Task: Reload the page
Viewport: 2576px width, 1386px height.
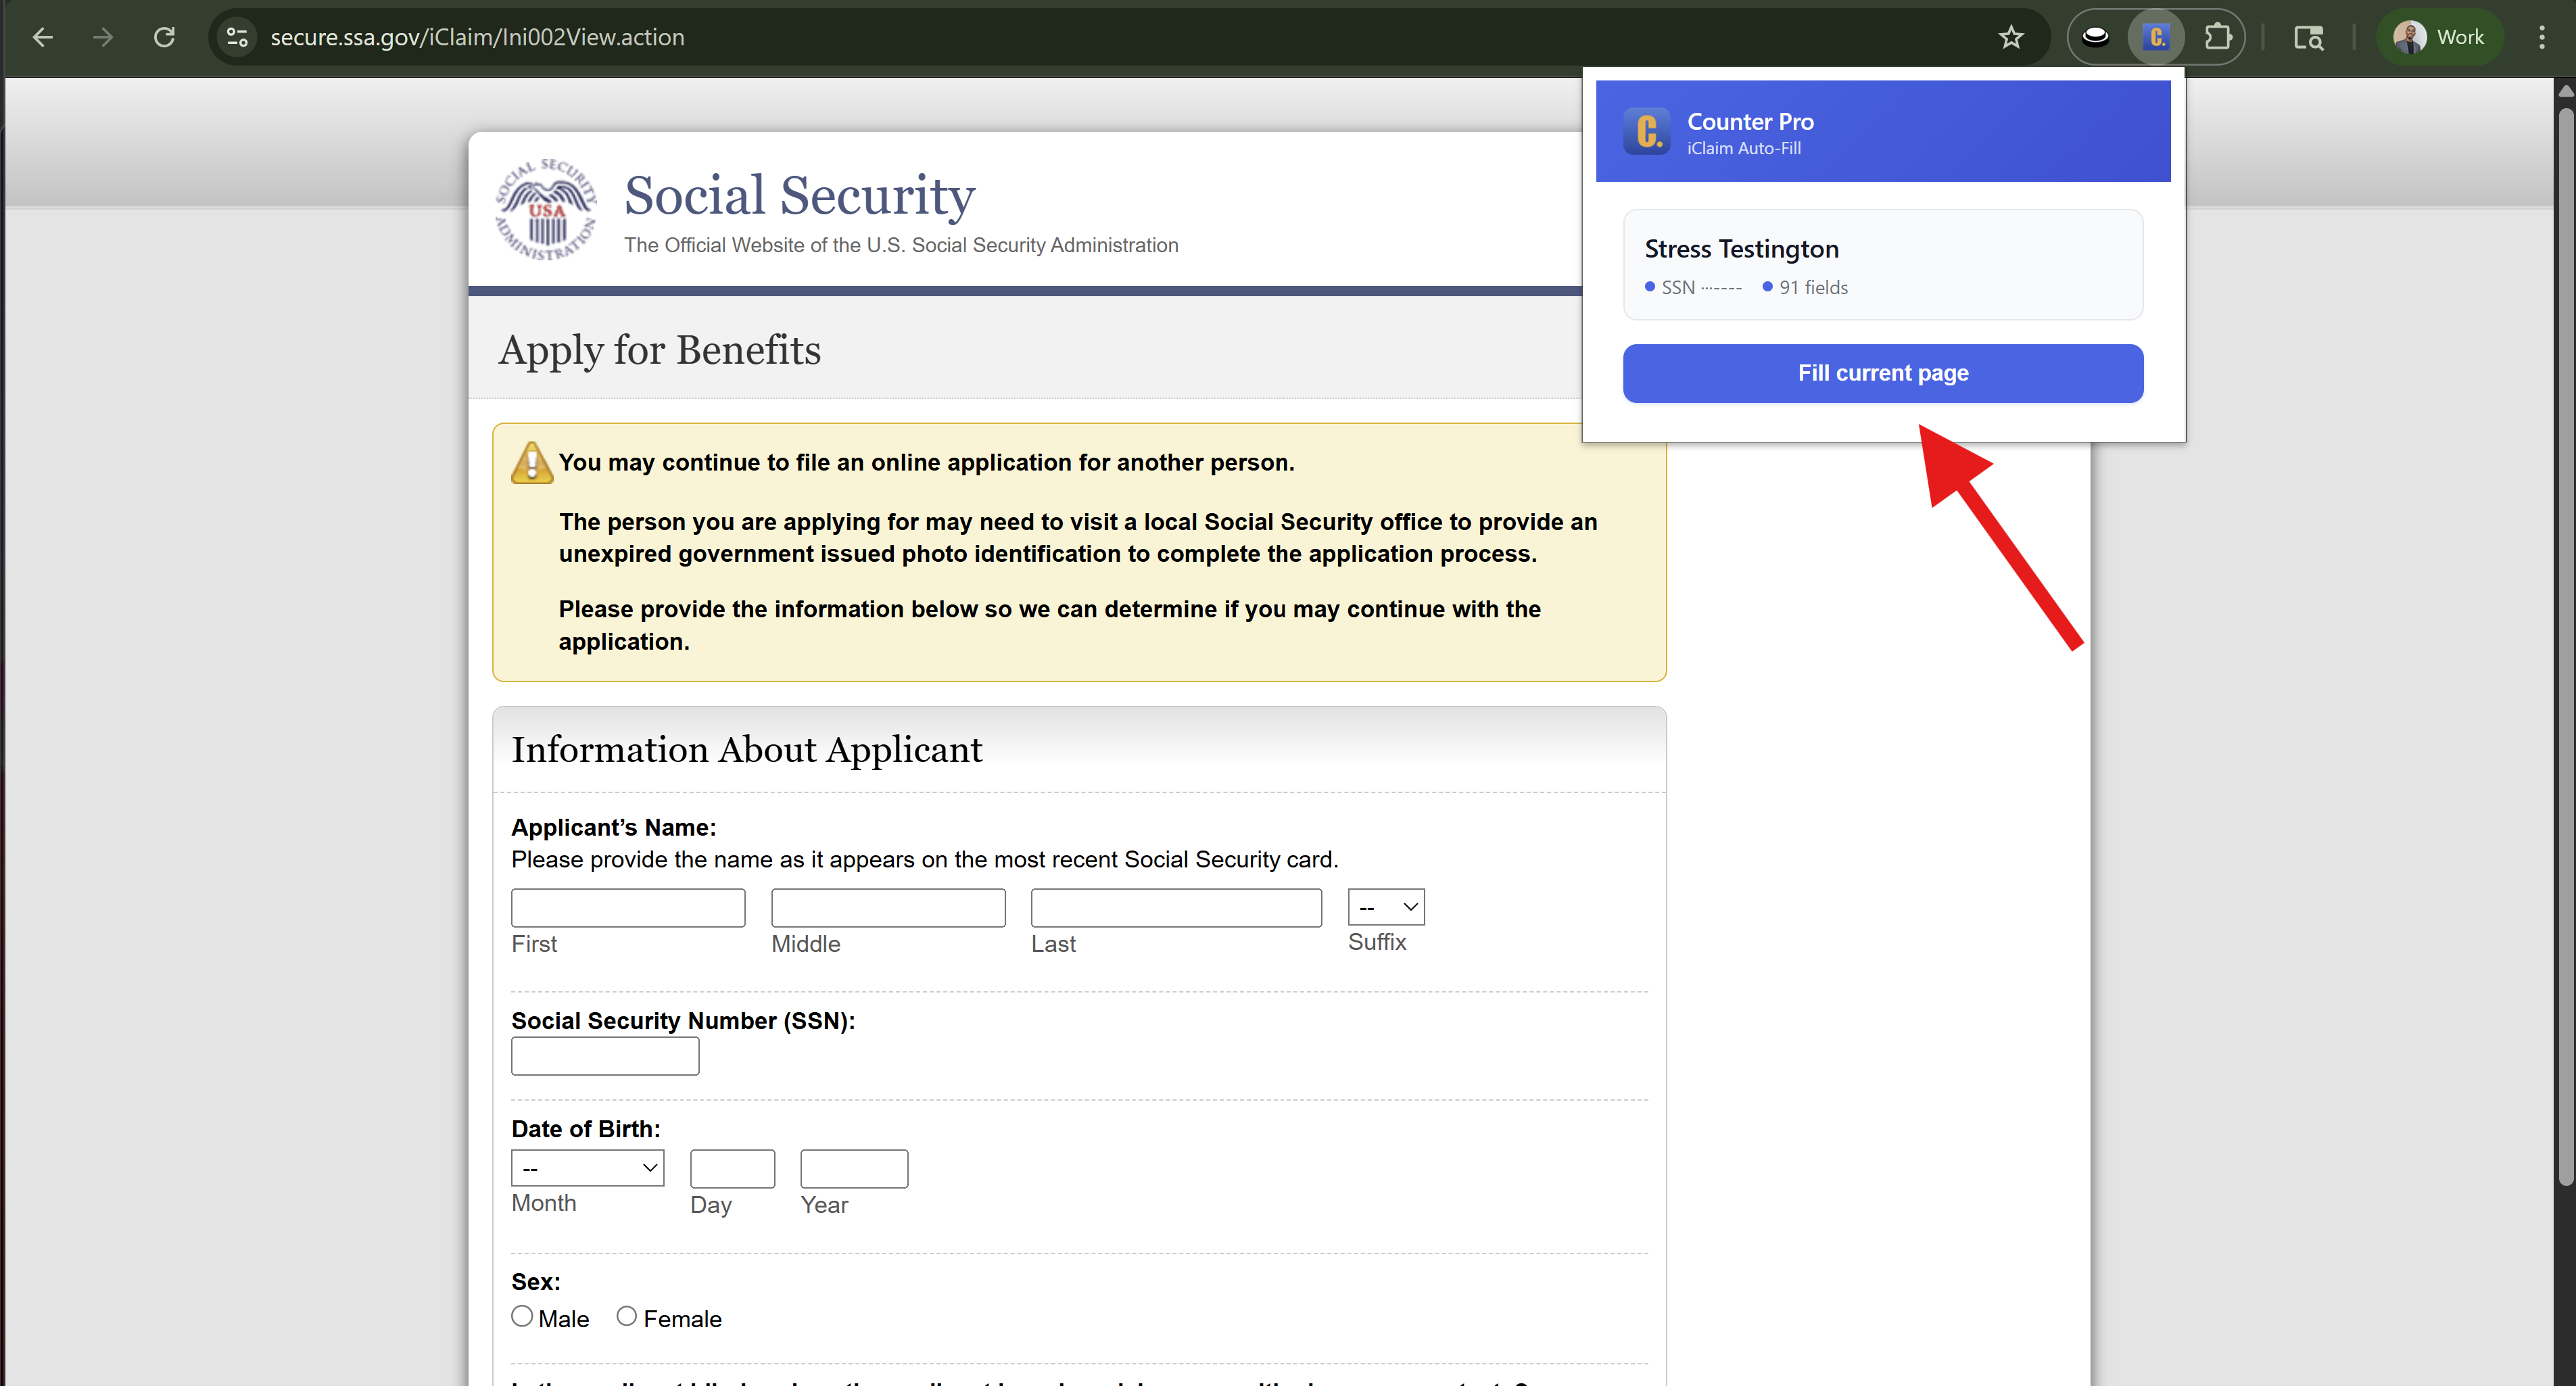Action: coord(165,37)
